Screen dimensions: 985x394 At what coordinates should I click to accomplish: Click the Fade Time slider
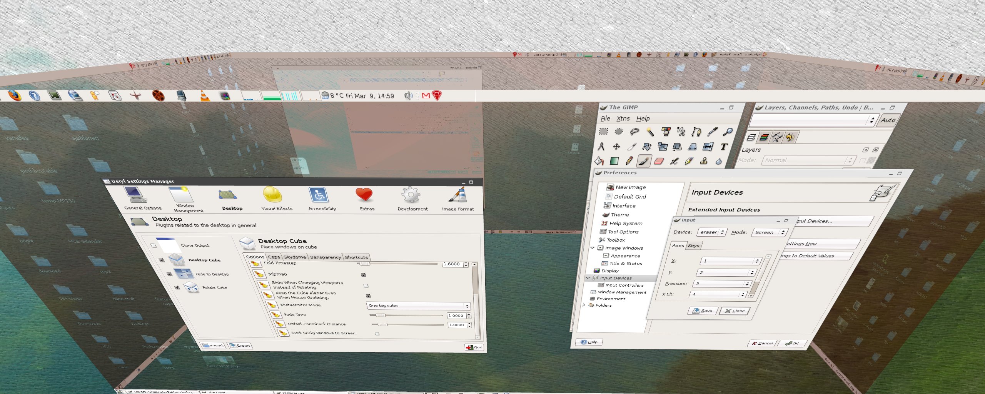406,316
